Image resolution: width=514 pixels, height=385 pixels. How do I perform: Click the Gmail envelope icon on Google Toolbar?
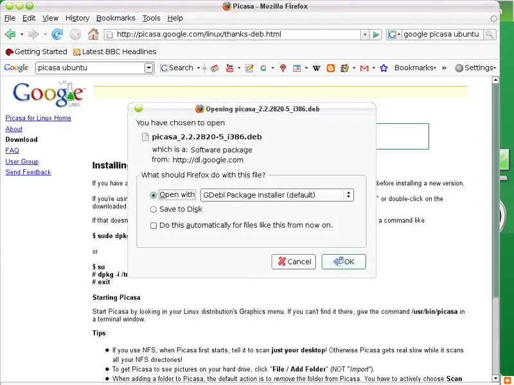(364, 68)
